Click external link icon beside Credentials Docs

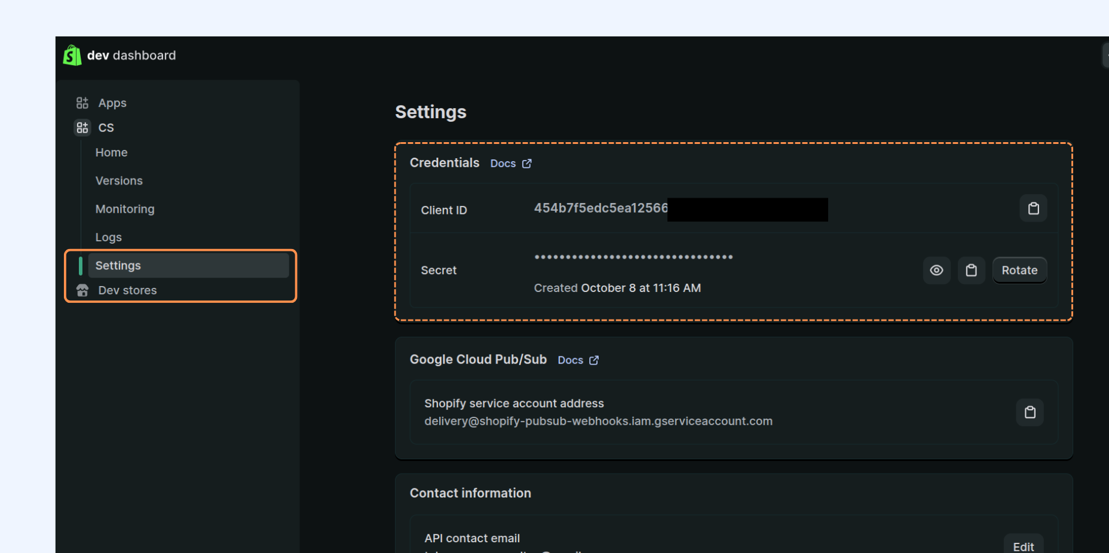click(527, 164)
